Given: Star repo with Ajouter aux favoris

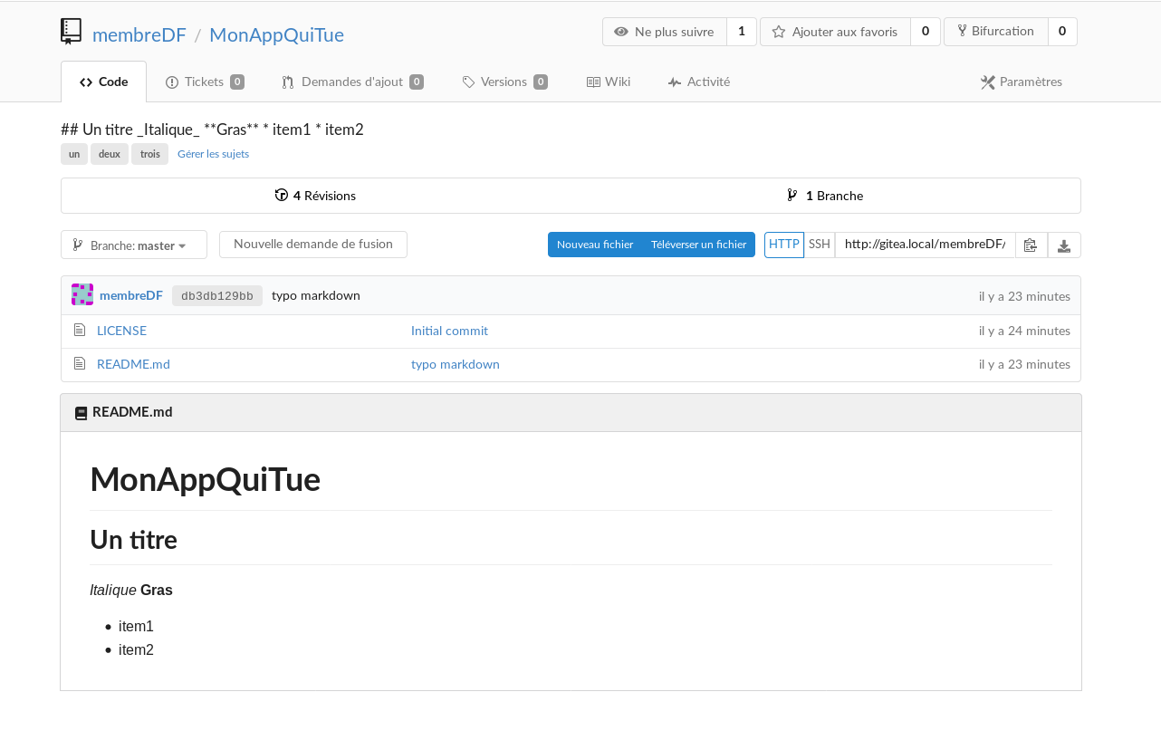Looking at the screenshot, I should point(835,32).
